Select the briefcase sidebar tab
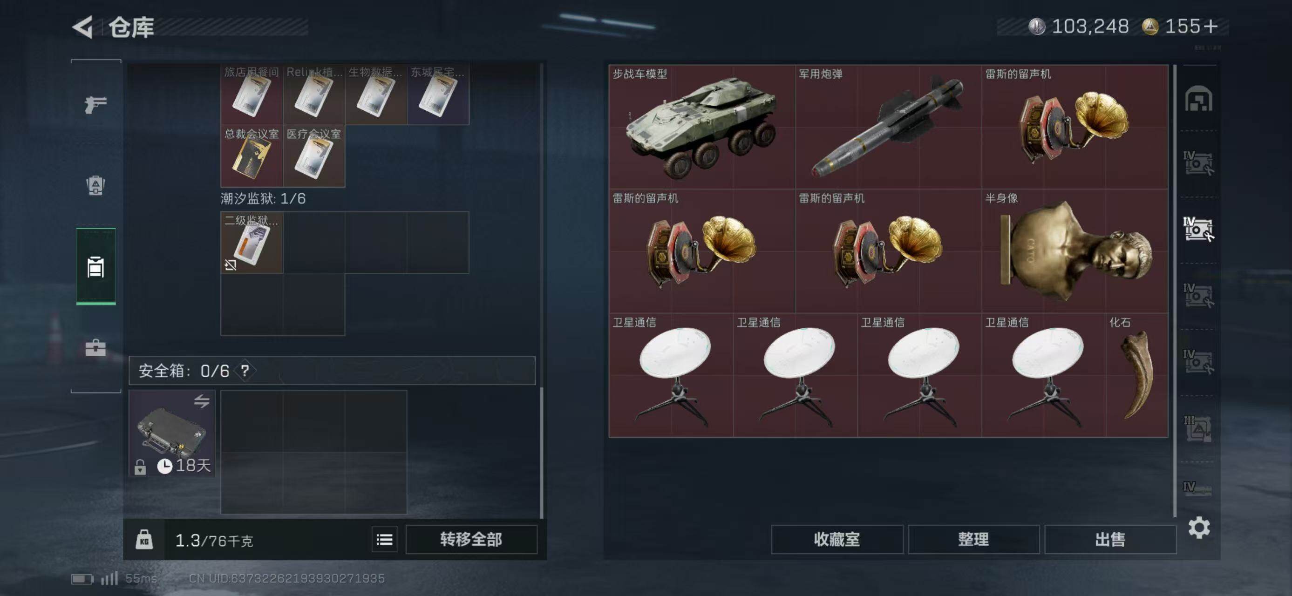The width and height of the screenshot is (1292, 596). pyautogui.click(x=95, y=347)
